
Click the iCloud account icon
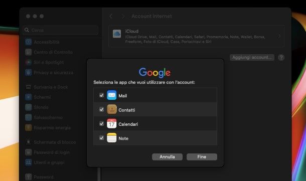pyautogui.click(x=117, y=34)
